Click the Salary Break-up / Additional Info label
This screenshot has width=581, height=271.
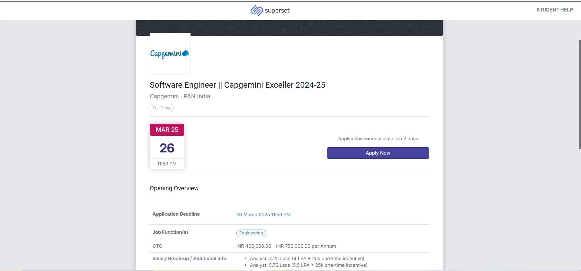pos(189,258)
